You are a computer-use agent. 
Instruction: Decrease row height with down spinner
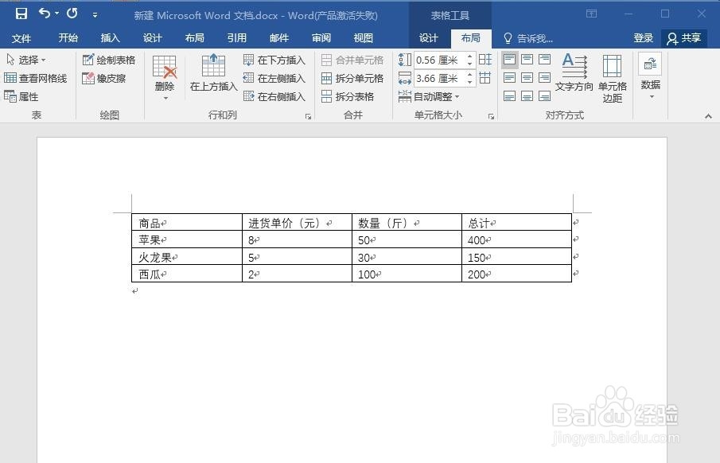(x=469, y=64)
